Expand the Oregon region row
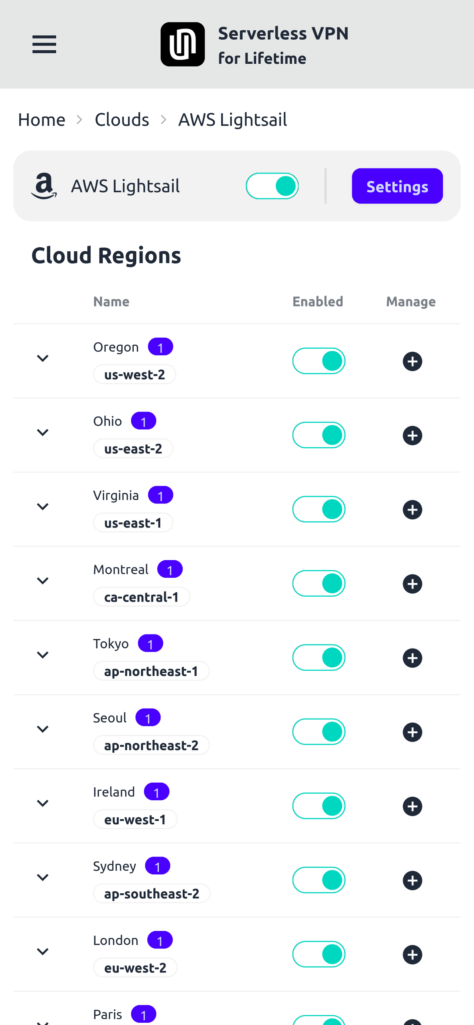 [x=43, y=358]
